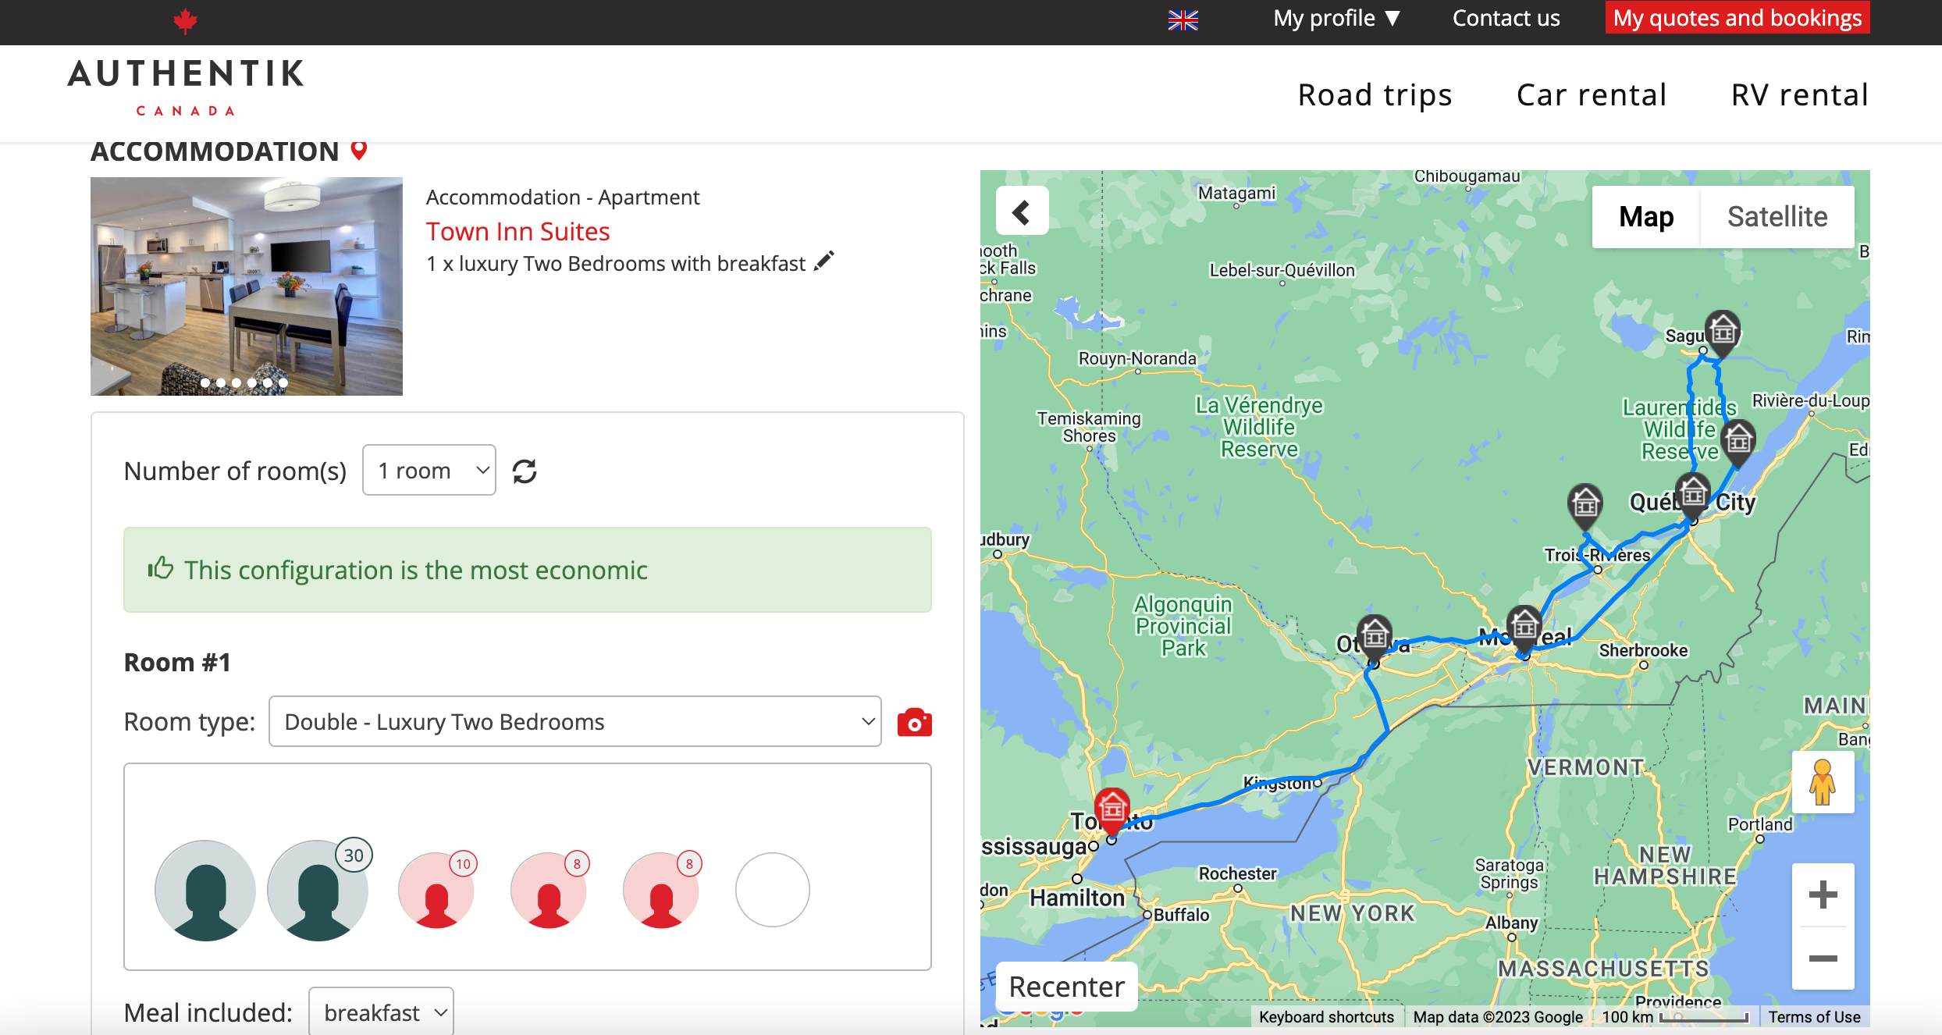This screenshot has height=1035, width=1942.
Task: Open the UK flag language selector
Action: point(1183,20)
